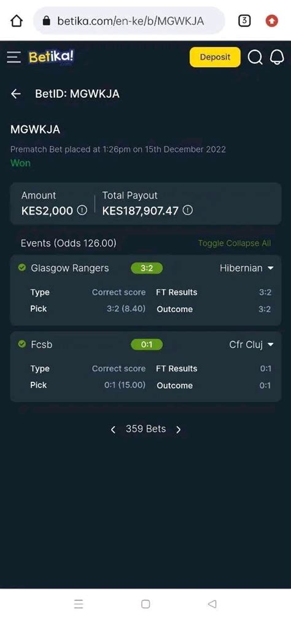Collapse the Fcsb vs Cfr Cluj event

[x=271, y=345]
